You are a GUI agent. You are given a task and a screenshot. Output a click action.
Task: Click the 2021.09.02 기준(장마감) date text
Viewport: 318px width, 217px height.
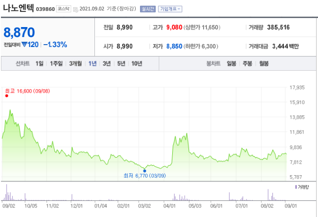point(108,9)
